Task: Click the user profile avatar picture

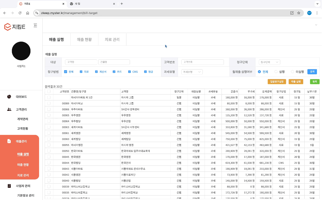Action: 21,51
